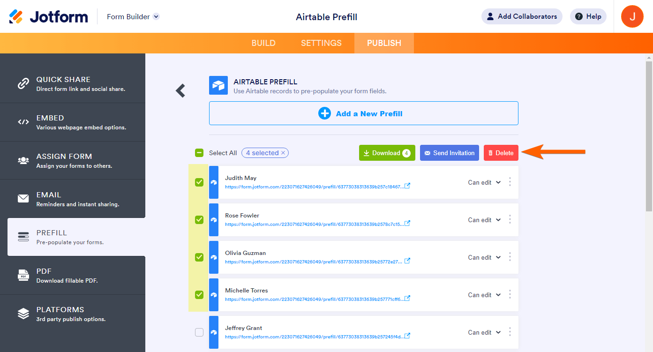Image resolution: width=653 pixels, height=352 pixels.
Task: Click the Add Collaborators button
Action: 522,16
